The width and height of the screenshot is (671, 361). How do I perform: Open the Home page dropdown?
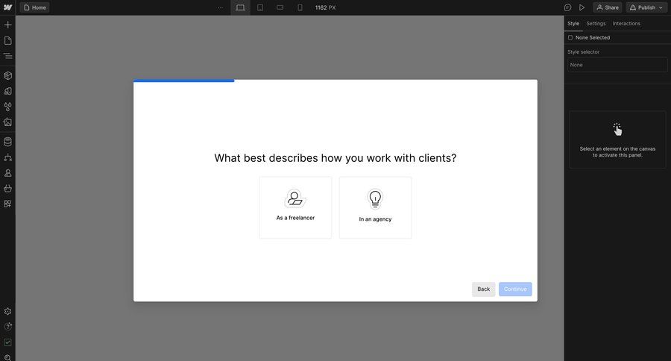[34, 7]
